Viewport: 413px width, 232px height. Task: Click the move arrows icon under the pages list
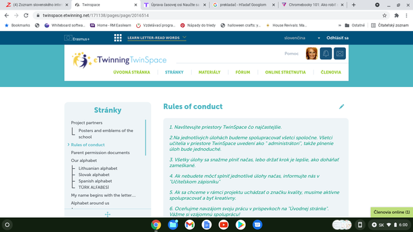click(x=108, y=215)
